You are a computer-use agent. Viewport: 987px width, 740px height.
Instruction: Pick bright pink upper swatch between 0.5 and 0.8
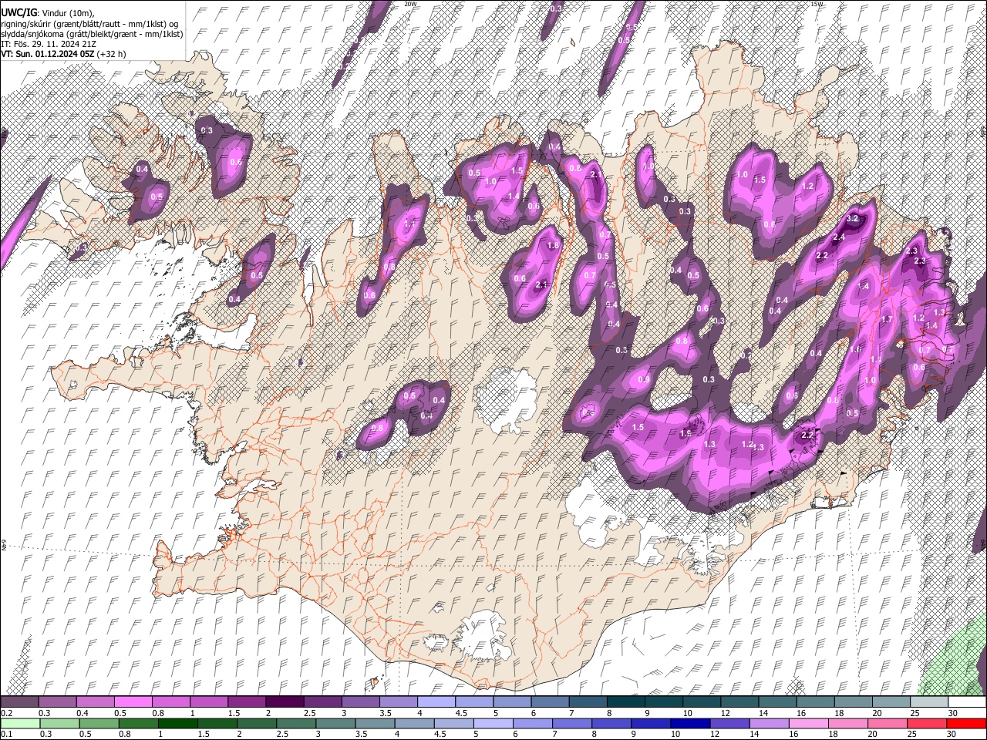(x=133, y=701)
